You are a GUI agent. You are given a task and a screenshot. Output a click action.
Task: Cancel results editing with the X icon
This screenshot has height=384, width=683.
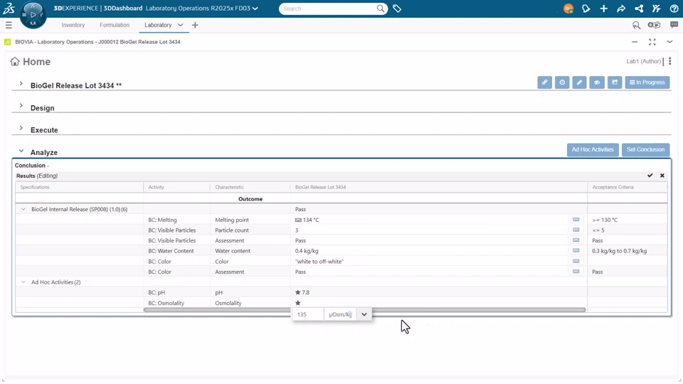tap(662, 176)
